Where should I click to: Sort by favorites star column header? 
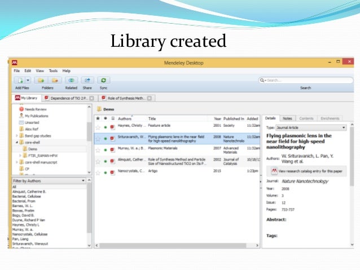click(98, 118)
